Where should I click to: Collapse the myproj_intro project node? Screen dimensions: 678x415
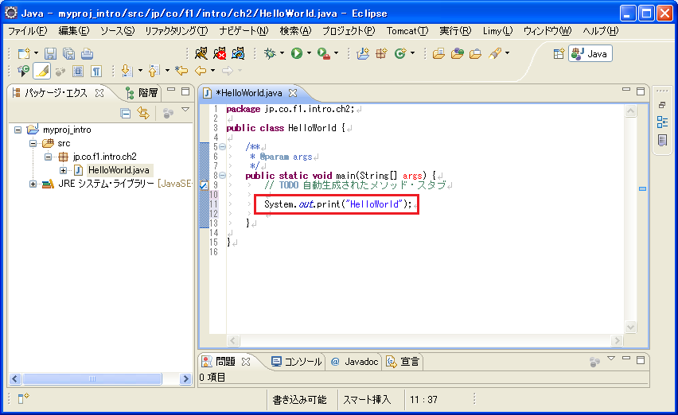pyautogui.click(x=19, y=130)
